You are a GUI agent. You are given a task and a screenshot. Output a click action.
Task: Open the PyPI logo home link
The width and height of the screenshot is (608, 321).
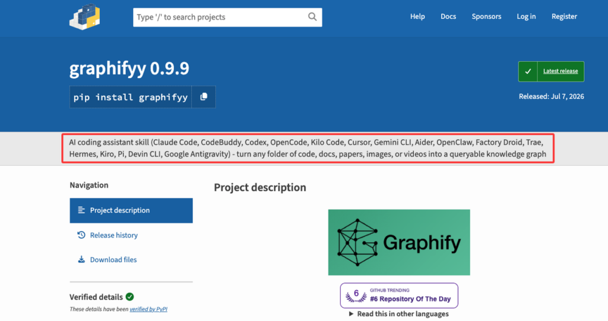[84, 17]
